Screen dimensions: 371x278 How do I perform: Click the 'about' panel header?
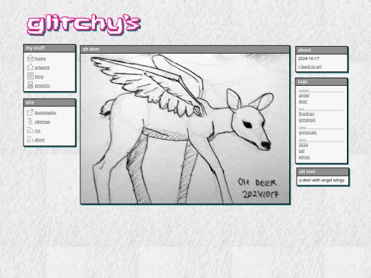[x=322, y=50]
